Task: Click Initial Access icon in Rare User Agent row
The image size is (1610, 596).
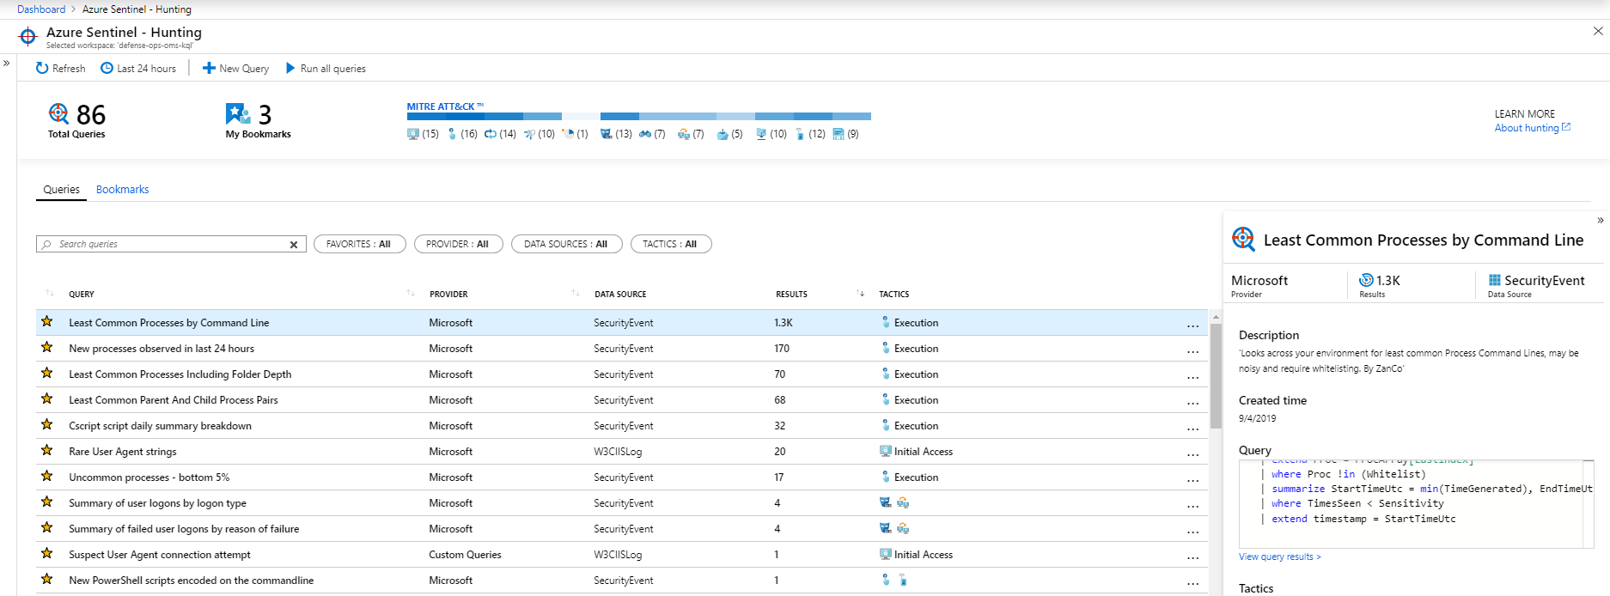Action: coord(886,452)
